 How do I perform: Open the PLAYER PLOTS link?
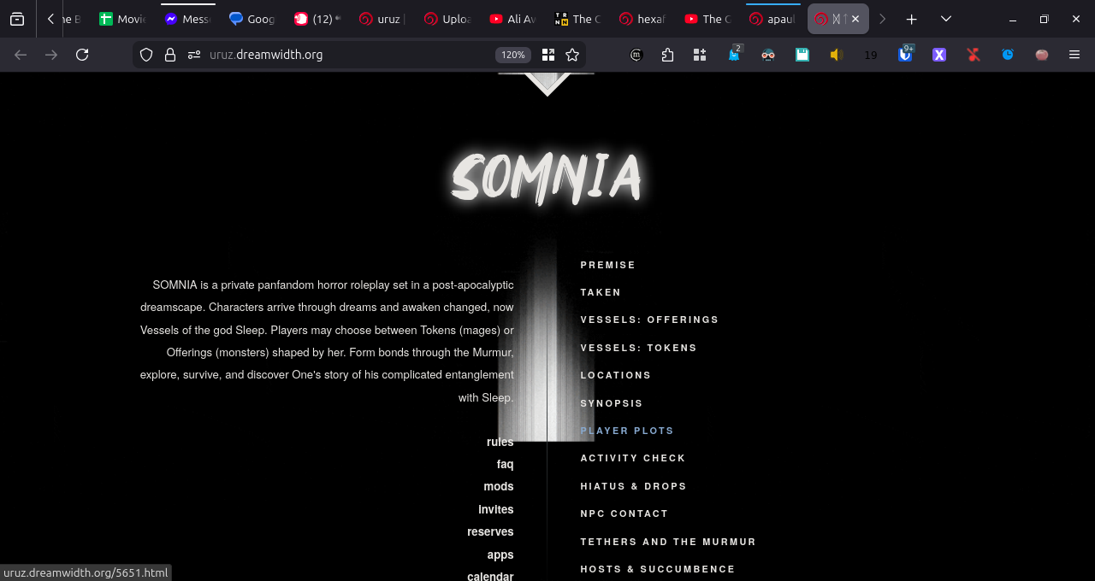[x=627, y=431]
